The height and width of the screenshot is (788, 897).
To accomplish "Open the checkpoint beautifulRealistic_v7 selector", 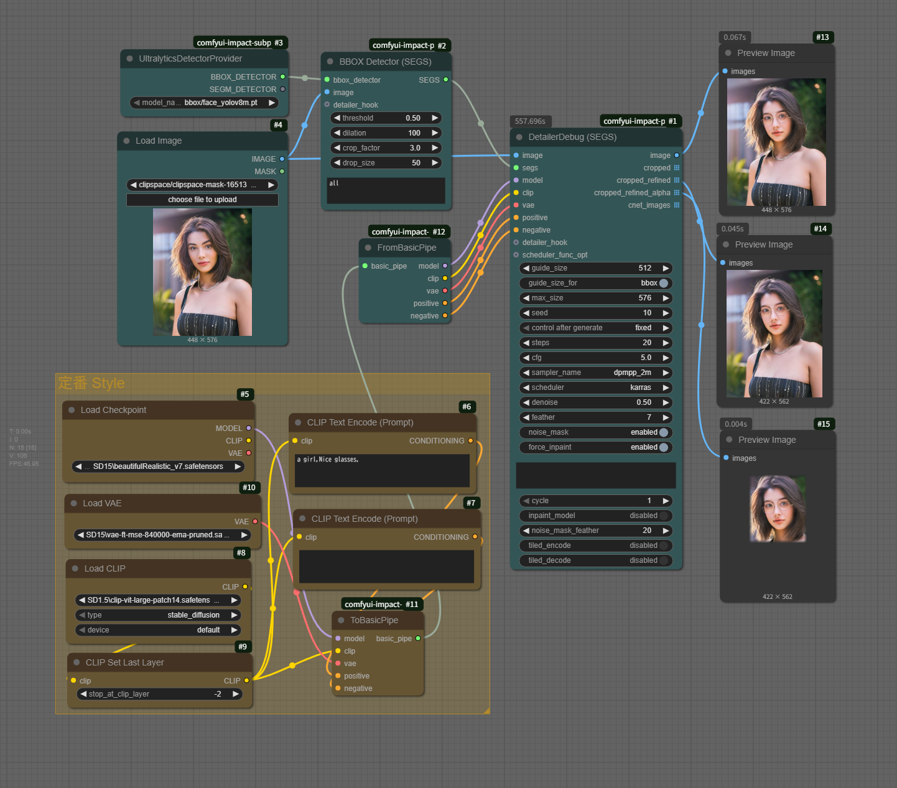I will [x=158, y=466].
